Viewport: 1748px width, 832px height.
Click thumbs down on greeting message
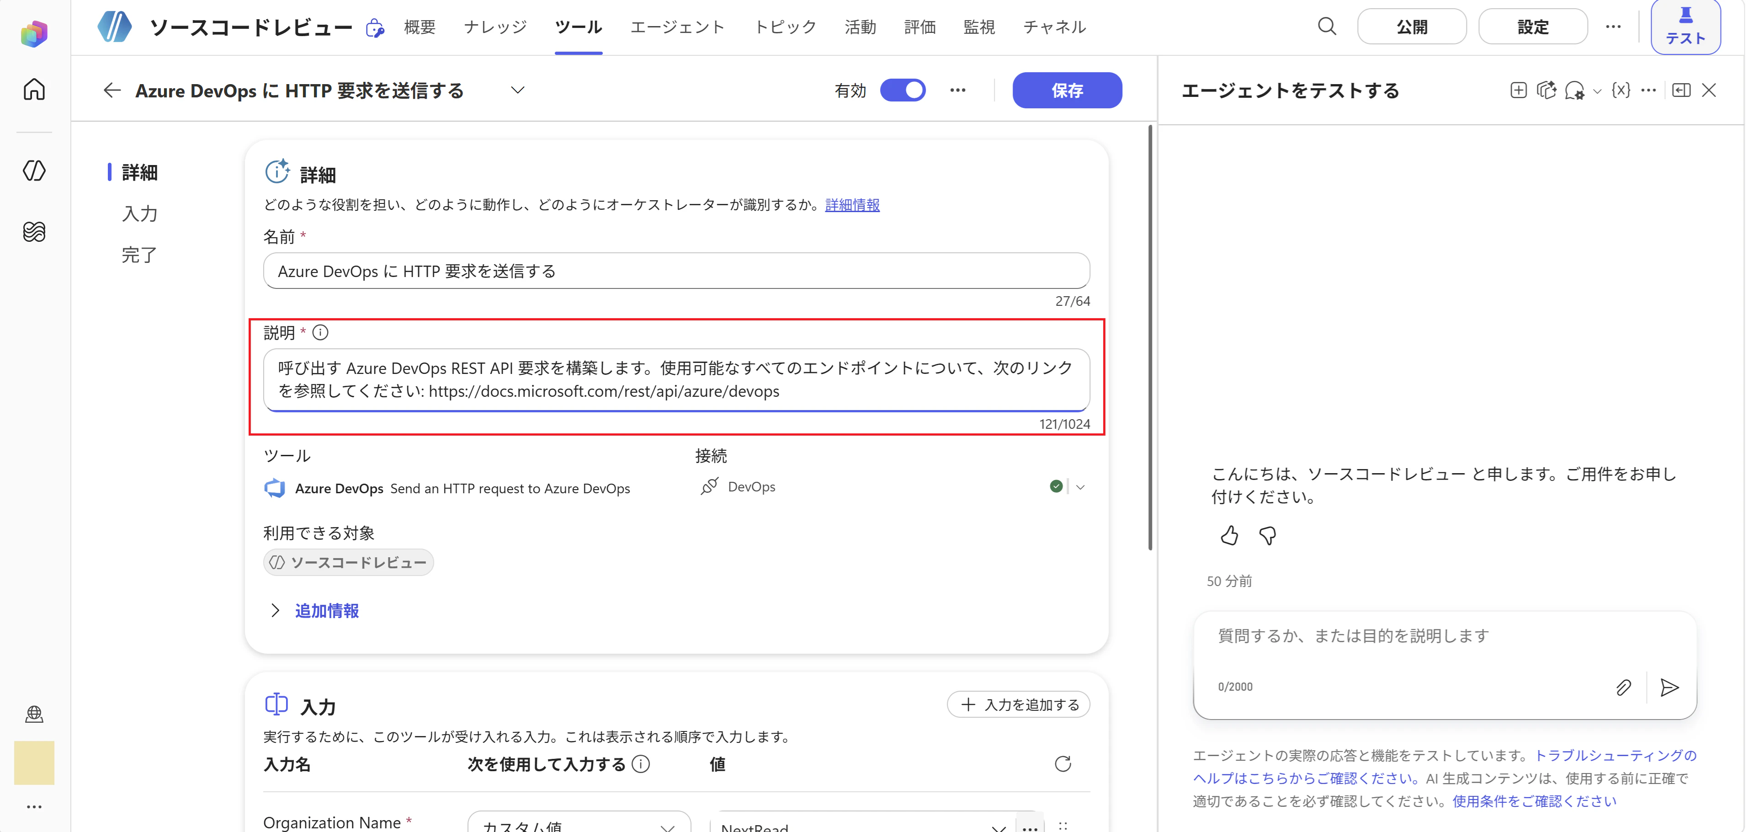click(1267, 536)
